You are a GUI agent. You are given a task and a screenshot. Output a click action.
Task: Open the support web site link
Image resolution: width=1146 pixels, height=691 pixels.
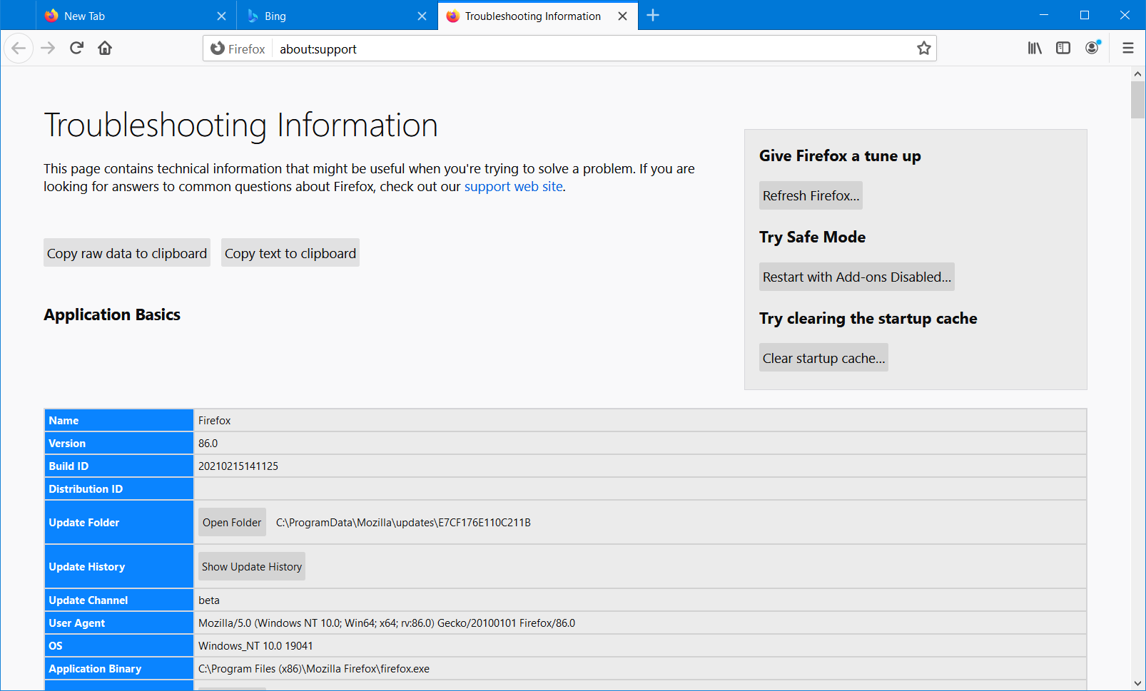514,187
